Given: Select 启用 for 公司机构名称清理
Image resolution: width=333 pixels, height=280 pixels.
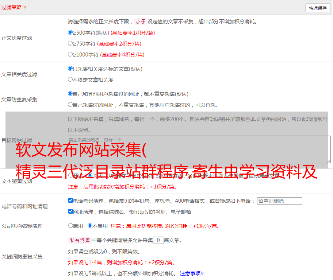Looking at the screenshot, I should pos(70,226).
